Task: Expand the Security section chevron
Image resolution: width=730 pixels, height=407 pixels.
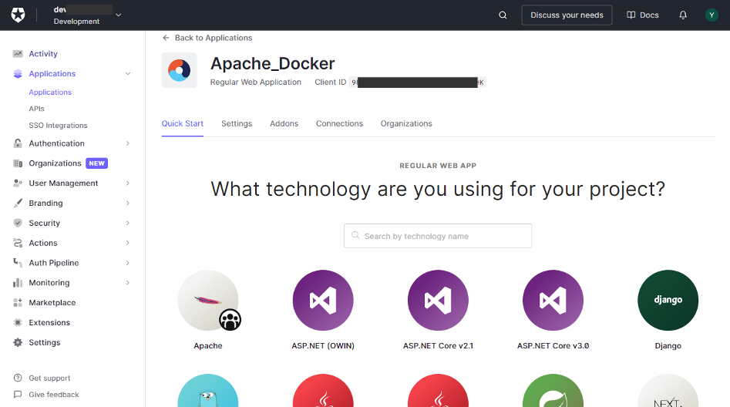Action: pyautogui.click(x=128, y=223)
